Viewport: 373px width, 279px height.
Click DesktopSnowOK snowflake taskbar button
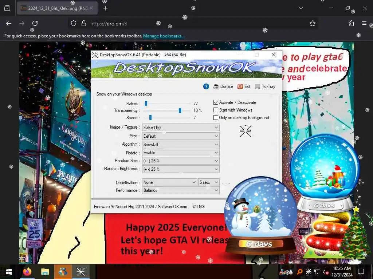81,272
